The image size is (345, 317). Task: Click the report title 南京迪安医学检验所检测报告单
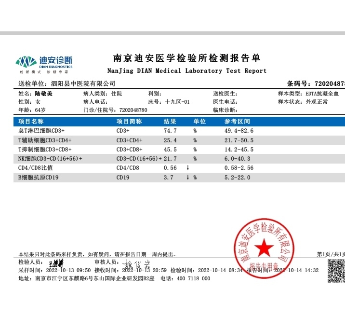(187, 58)
